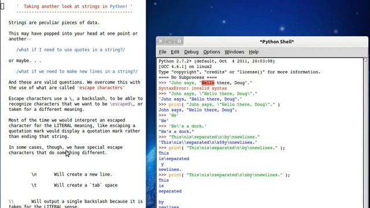Click '\t Will create a tab space' row

click(x=75, y=185)
